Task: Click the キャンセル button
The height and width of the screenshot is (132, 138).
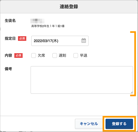Action: point(89,124)
